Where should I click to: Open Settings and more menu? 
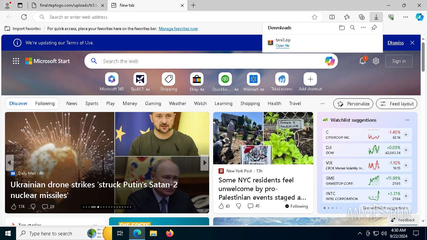coord(406,17)
